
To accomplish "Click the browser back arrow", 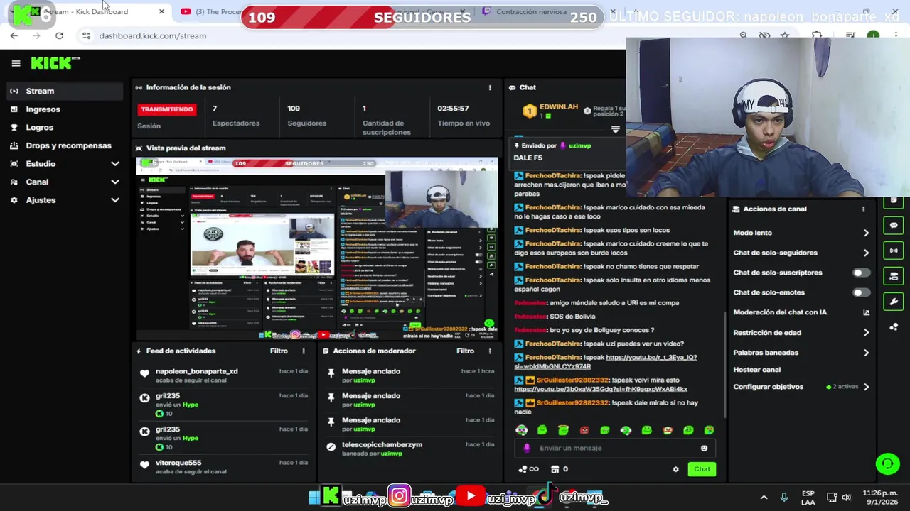I will pos(14,35).
